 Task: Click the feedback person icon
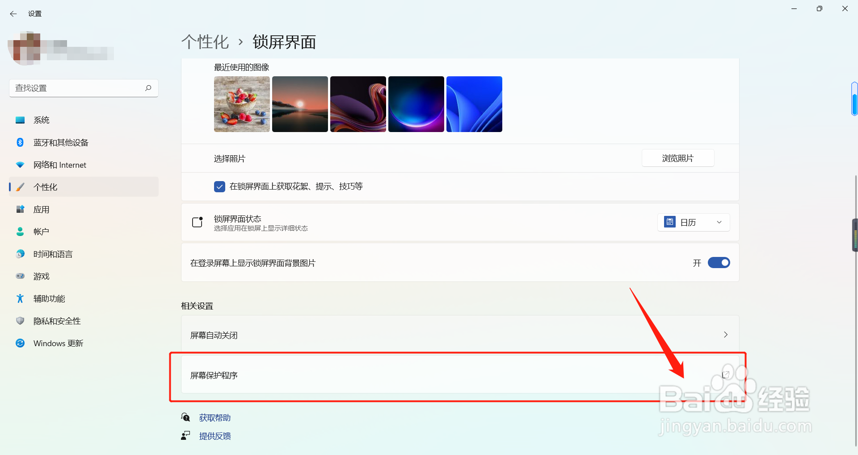[x=186, y=436]
